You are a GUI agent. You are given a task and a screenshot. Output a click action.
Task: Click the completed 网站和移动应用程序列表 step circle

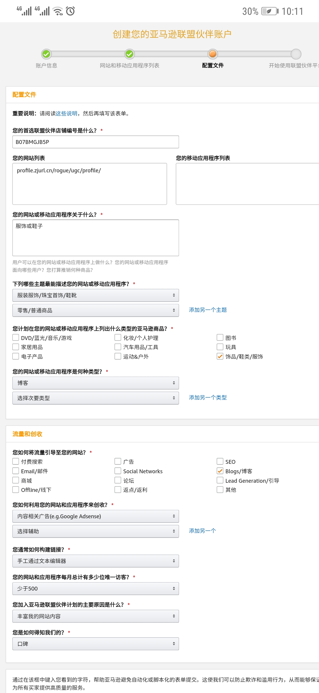point(129,54)
